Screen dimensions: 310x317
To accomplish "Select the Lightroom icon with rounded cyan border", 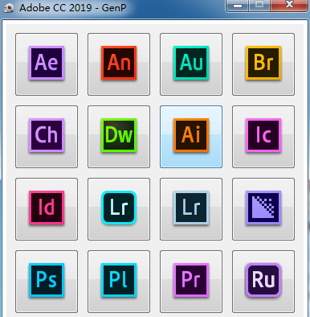I will (x=119, y=209).
